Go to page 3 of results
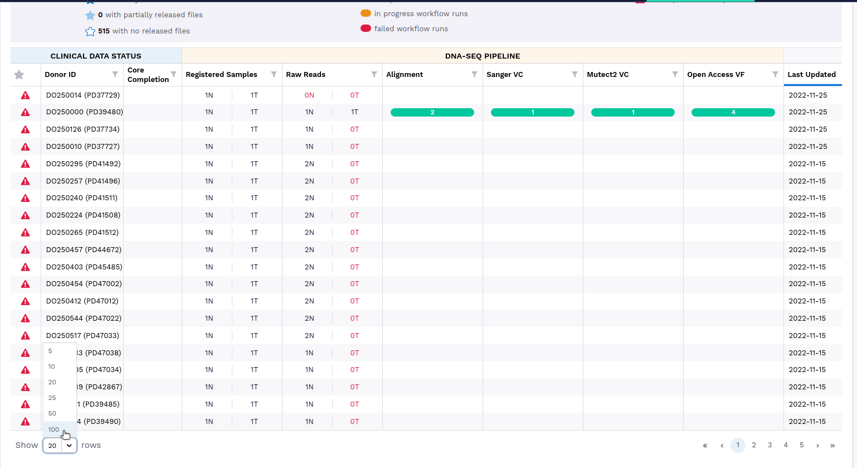The width and height of the screenshot is (857, 468). 770,445
